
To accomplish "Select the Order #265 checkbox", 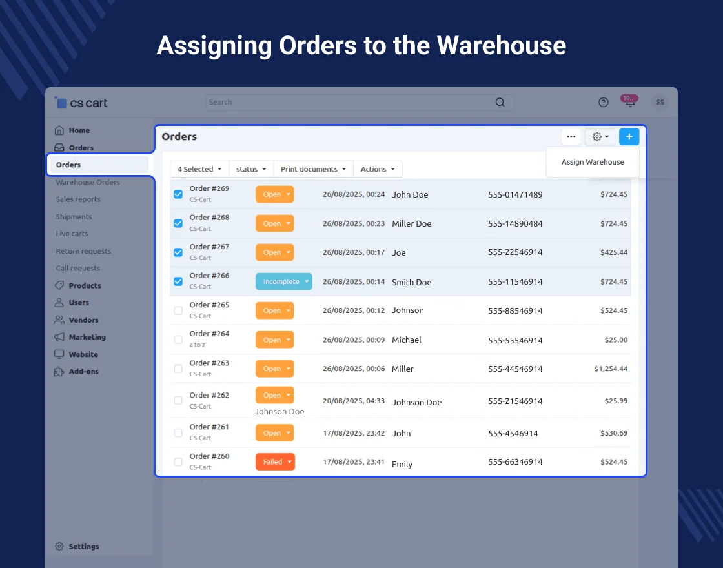I will [x=178, y=310].
